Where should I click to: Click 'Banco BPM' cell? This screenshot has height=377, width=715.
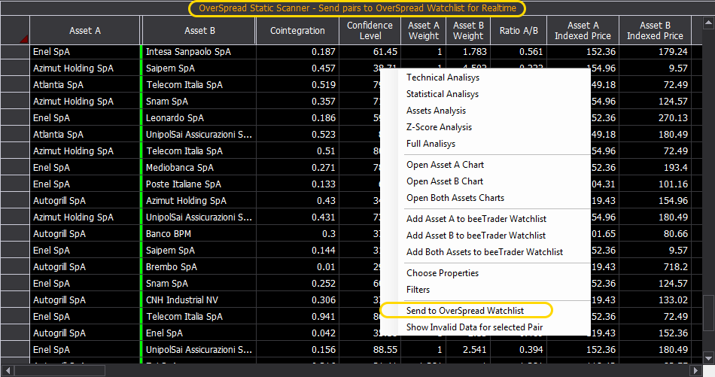(199, 234)
